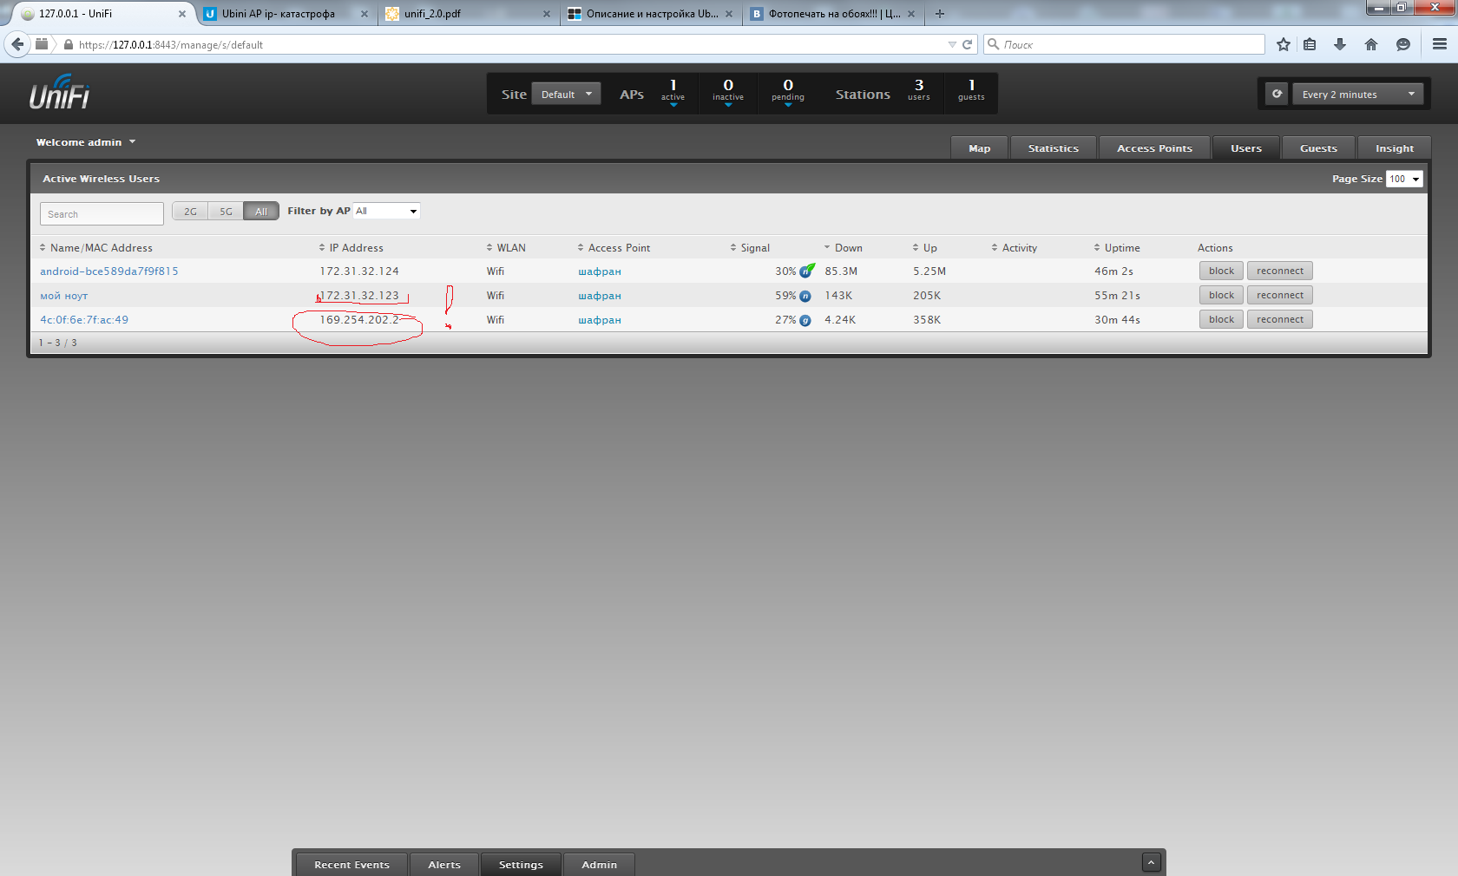1458x876 pixels.
Task: Expand the pending APs arrow
Action: [788, 105]
